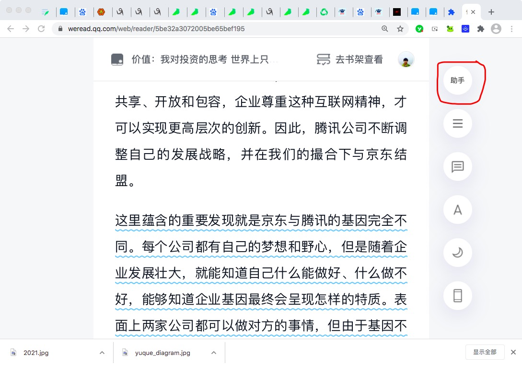Click the underlined line starting 同。每个公司

click(261, 247)
